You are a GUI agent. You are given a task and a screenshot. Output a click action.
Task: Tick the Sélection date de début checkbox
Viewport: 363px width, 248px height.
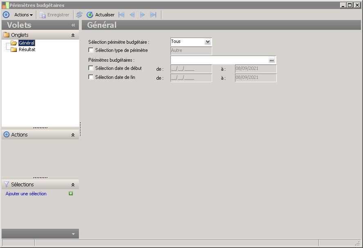[x=91, y=68]
